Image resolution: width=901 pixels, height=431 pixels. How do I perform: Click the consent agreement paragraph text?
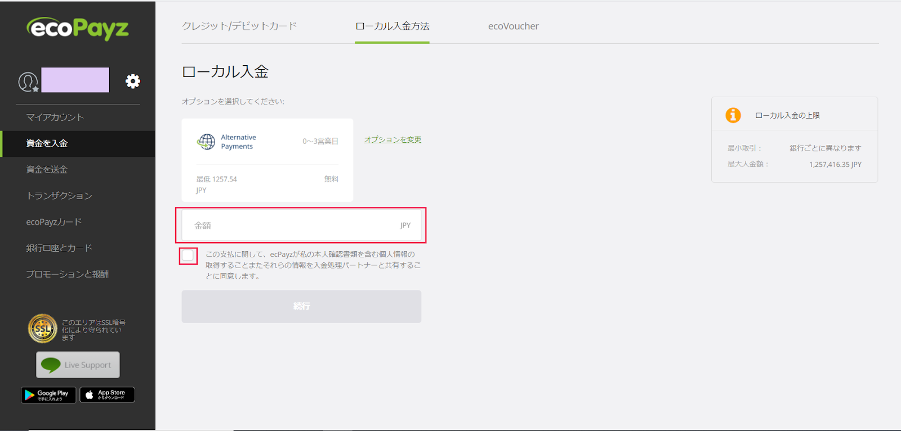point(313,265)
